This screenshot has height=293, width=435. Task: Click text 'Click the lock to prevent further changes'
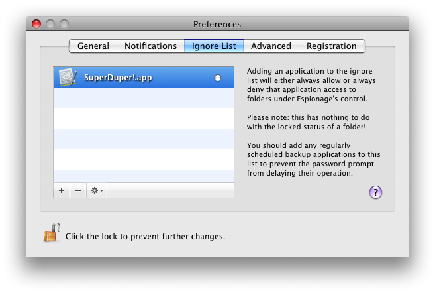tap(145, 237)
